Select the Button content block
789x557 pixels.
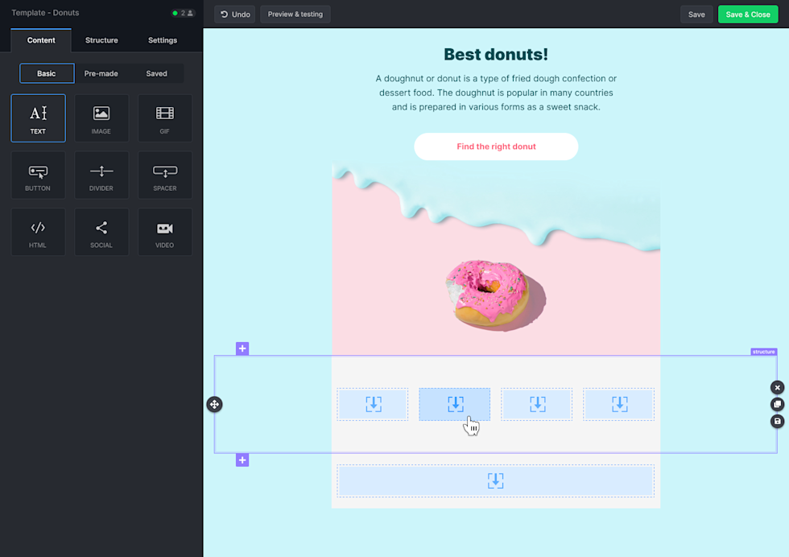pos(38,175)
